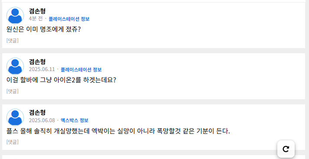Image resolution: width=309 pixels, height=159 pixels.
Task: Open post 이걸 할바에 그냥 아이온2를 하겟는데요?
Action: coord(61,80)
